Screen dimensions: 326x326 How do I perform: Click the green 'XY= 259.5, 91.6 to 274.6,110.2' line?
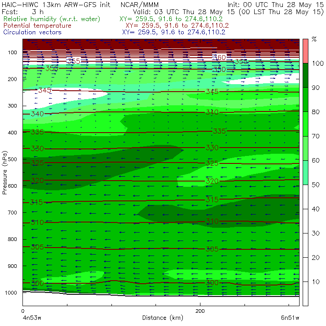[171, 19]
